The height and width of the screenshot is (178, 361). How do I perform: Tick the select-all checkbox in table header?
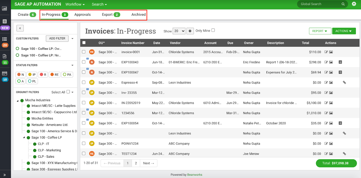click(x=84, y=43)
